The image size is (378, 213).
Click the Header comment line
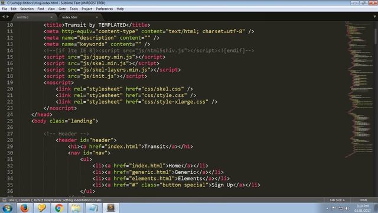[x=66, y=134]
